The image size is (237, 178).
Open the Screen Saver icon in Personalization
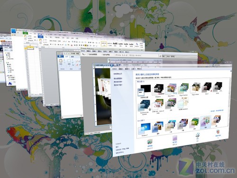218,132
